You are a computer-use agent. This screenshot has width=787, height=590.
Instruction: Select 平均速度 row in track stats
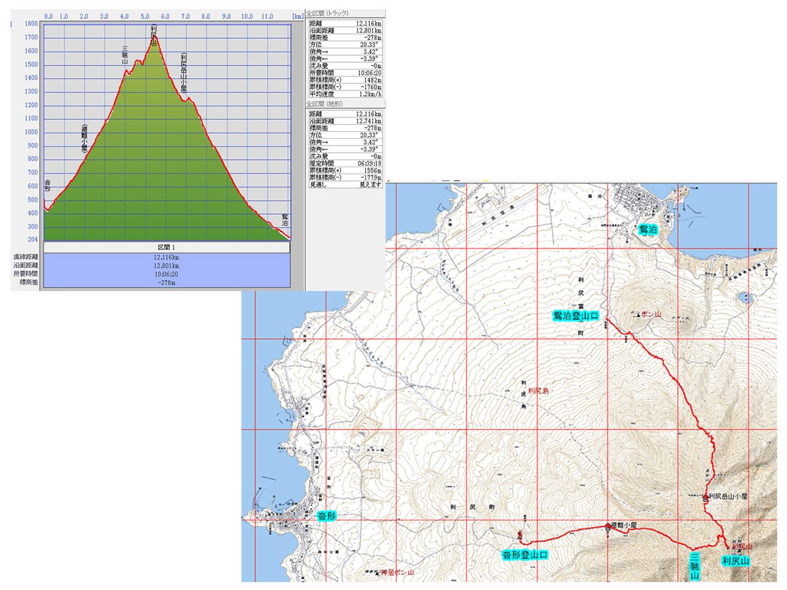[345, 94]
